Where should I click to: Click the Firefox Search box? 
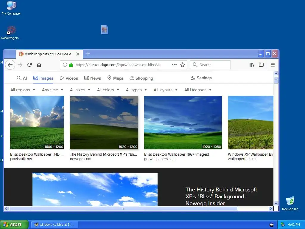click(x=211, y=65)
